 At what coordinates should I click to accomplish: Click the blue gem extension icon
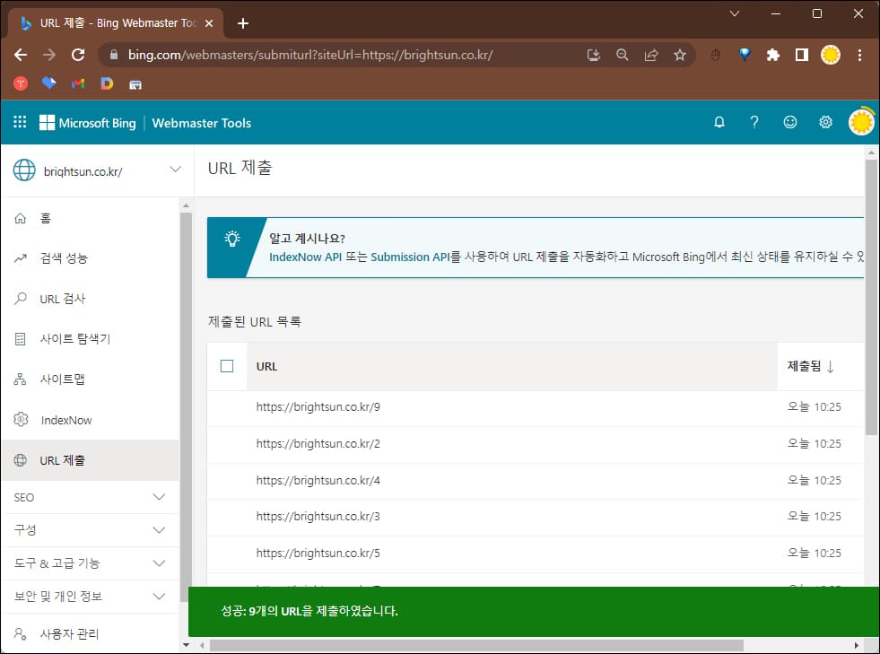coord(745,55)
